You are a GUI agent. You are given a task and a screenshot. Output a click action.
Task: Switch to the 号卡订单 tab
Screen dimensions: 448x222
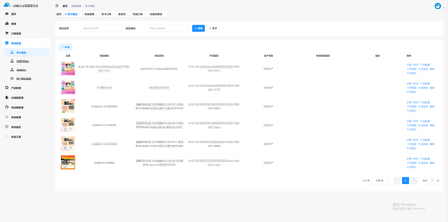point(108,15)
